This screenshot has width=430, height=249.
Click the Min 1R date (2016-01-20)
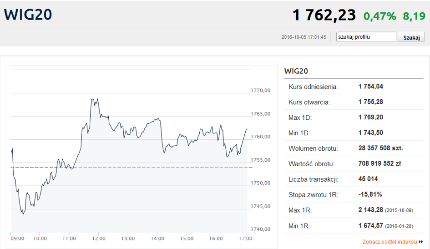pyautogui.click(x=399, y=226)
